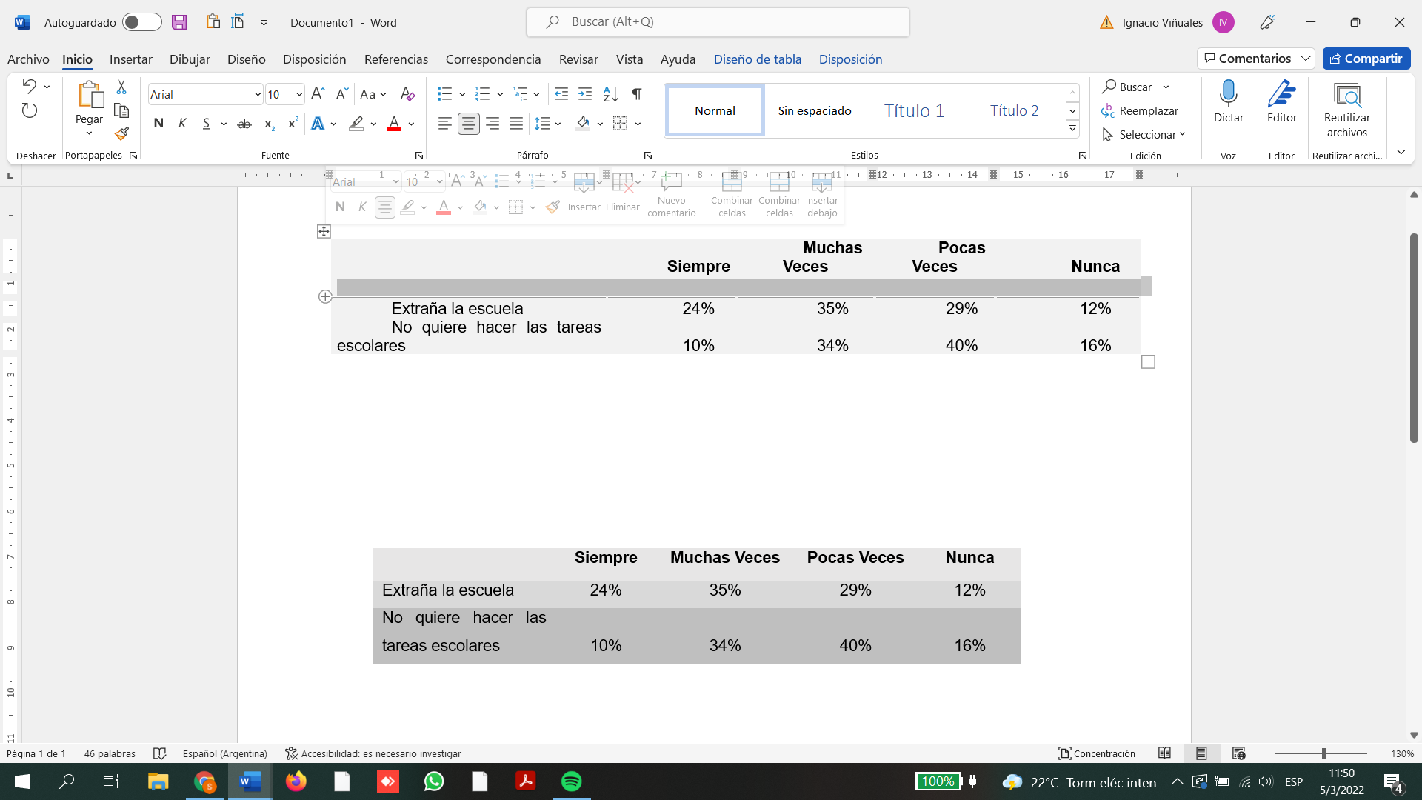
Task: Increase font size with the larger A
Action: [x=318, y=94]
